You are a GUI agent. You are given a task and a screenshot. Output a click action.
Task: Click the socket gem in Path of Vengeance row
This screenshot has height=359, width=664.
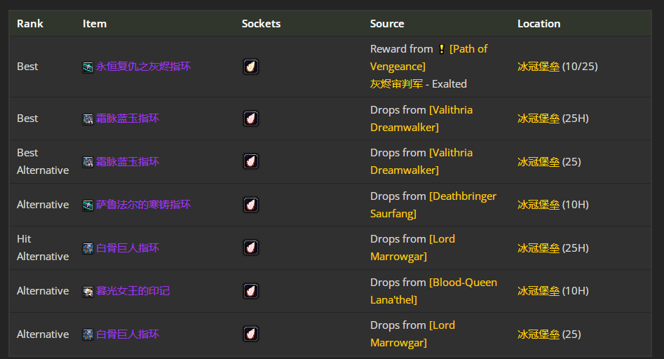tap(251, 67)
